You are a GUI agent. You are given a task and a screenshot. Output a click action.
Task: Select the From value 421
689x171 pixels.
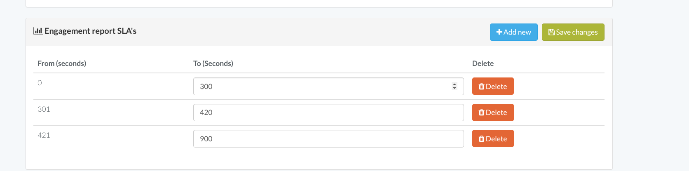[44, 135]
